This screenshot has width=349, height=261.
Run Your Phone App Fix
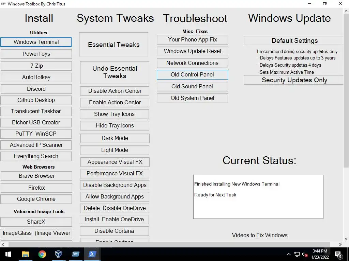coord(192,40)
